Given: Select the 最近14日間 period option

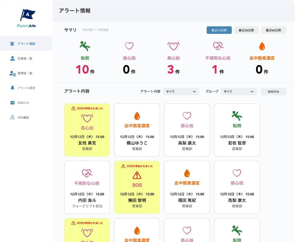Looking at the screenshot, I should pyautogui.click(x=219, y=30).
